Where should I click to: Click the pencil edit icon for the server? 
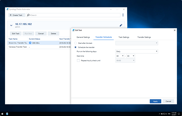coord(121,25)
